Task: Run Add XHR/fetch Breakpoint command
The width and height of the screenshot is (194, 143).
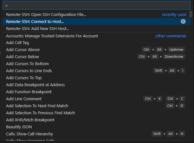Action: [97, 120]
